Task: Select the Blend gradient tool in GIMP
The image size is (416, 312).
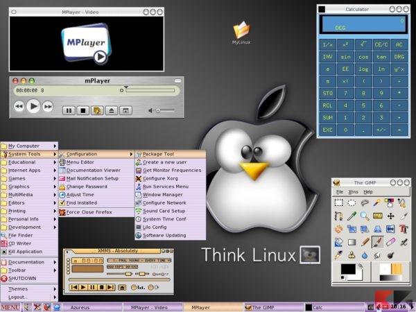Action: 352,242
